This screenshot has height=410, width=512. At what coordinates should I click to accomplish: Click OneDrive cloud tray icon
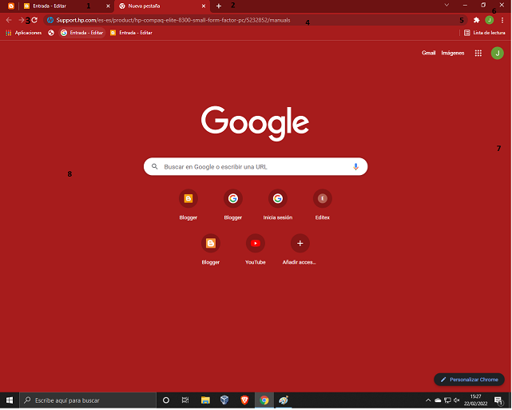(438, 400)
